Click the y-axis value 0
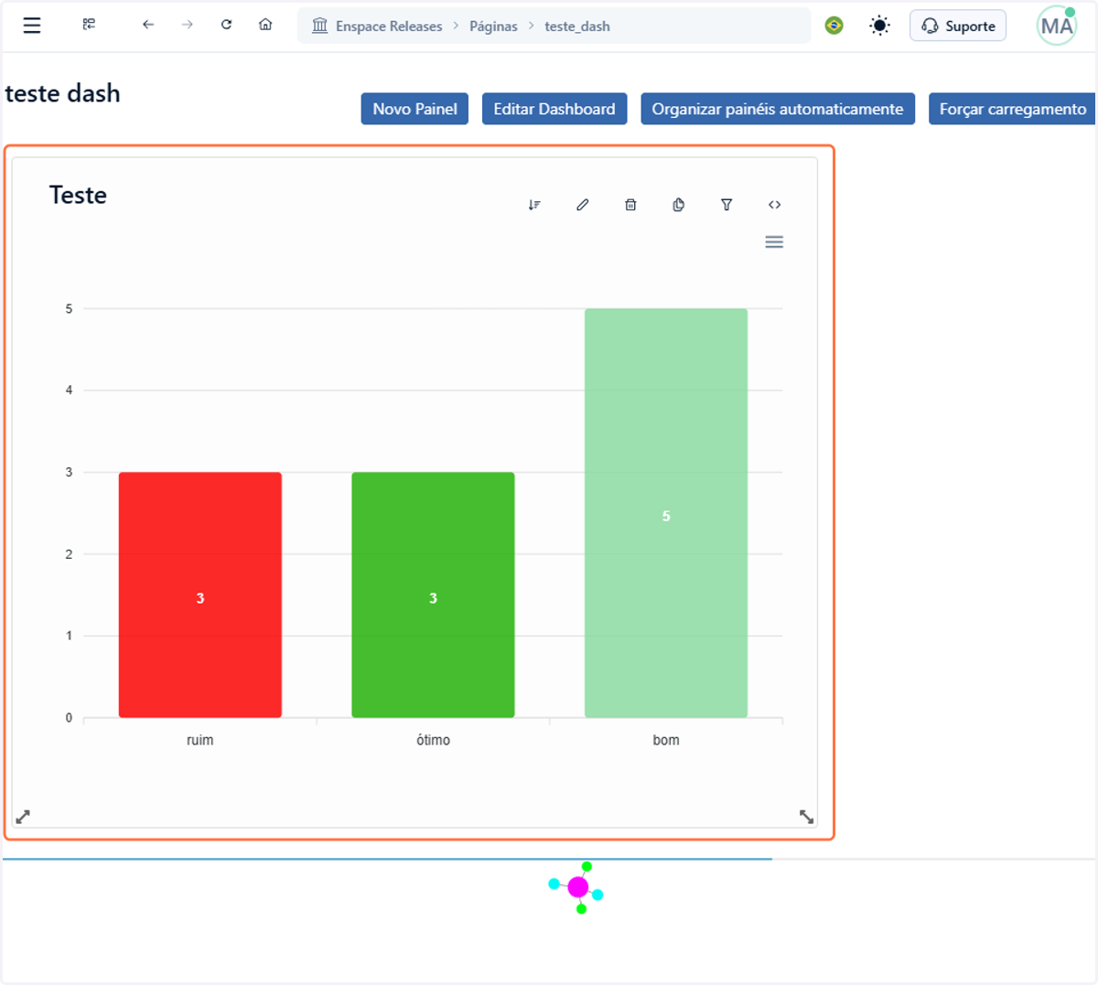Screen dimensions: 1098x985 point(69,718)
